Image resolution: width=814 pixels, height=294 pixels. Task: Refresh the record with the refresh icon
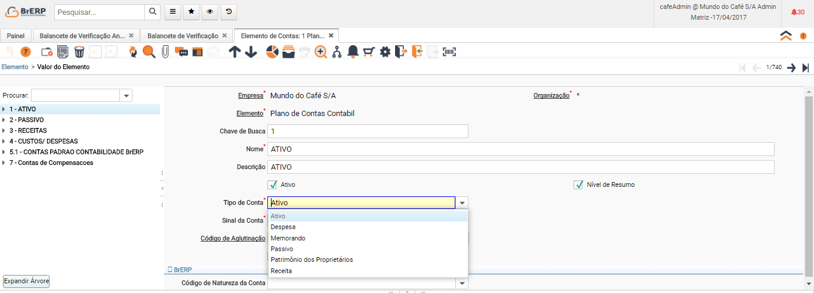pos(133,52)
